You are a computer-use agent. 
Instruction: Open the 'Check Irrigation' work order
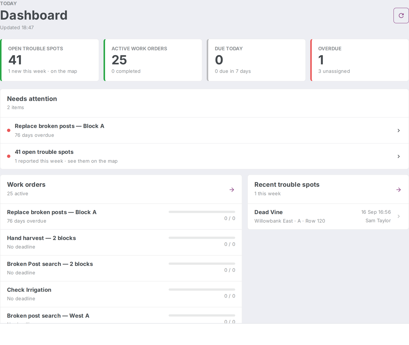tap(121, 294)
